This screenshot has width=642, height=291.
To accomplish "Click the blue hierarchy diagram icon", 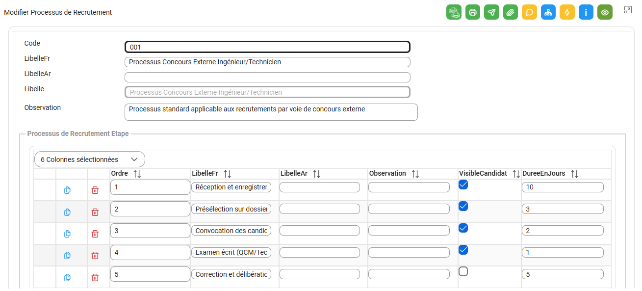I will click(x=548, y=12).
